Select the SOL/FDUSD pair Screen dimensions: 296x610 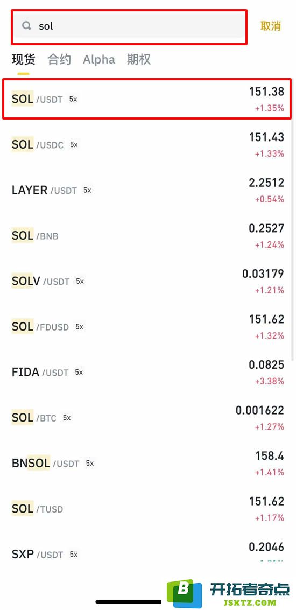click(148, 327)
